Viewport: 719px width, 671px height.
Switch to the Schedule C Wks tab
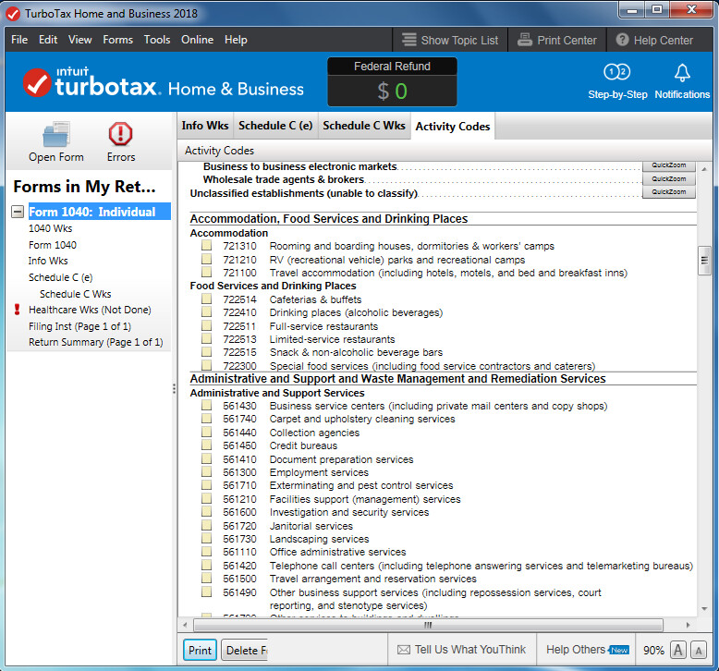tap(364, 126)
